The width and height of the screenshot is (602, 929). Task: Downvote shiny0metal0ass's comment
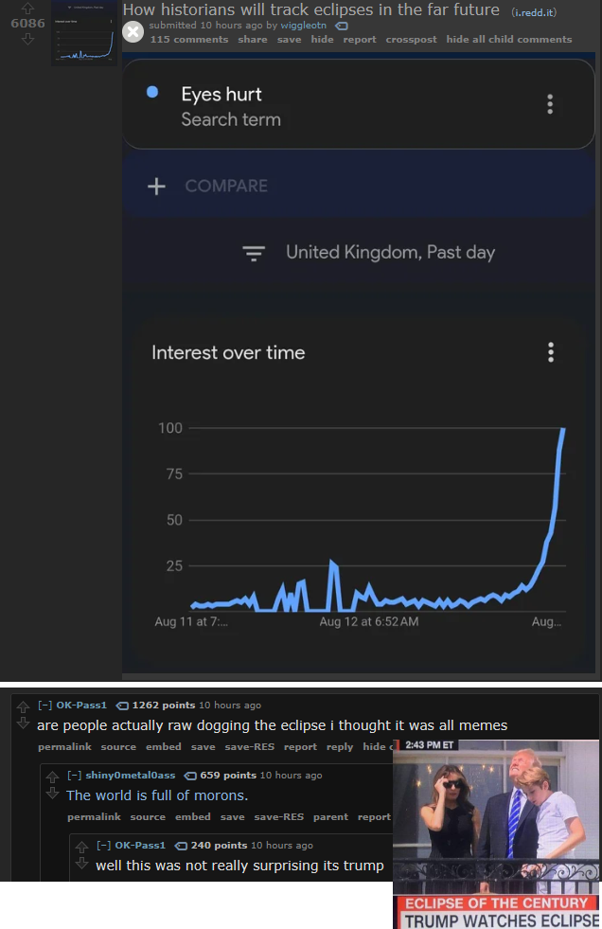52,793
